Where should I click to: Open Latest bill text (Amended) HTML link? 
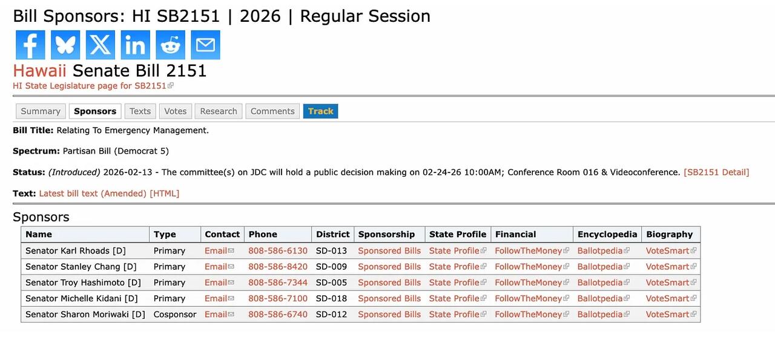pos(109,194)
